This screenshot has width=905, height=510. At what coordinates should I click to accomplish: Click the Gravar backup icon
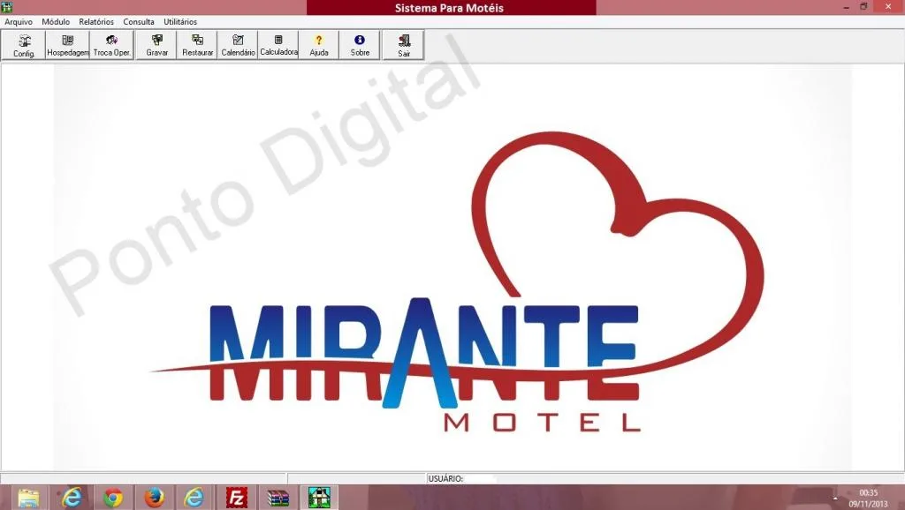(157, 46)
